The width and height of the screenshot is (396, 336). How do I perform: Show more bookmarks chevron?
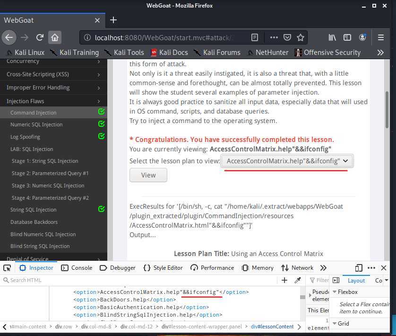(x=380, y=53)
